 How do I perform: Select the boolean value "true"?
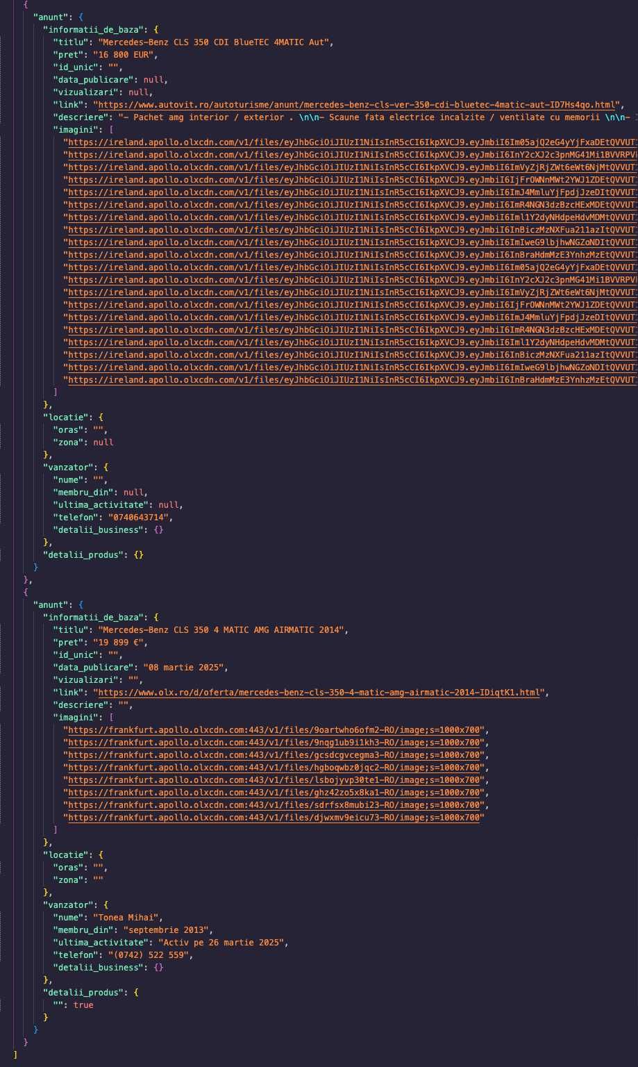(x=83, y=1005)
